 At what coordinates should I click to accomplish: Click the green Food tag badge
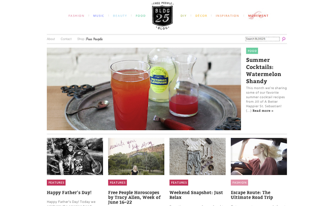coord(252,51)
